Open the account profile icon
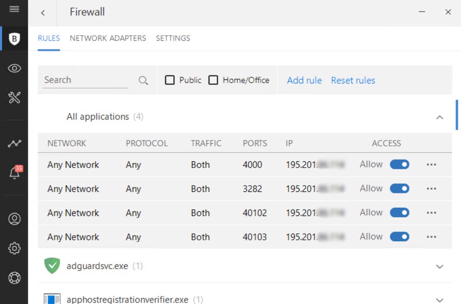The image size is (461, 304). [14, 219]
